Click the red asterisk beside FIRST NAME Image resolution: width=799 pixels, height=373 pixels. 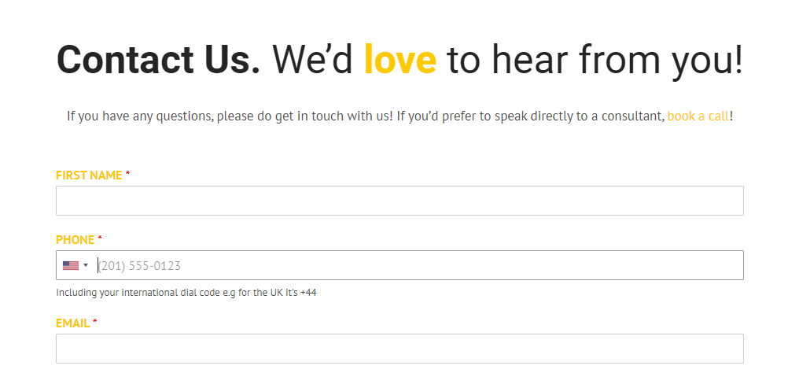128,174
